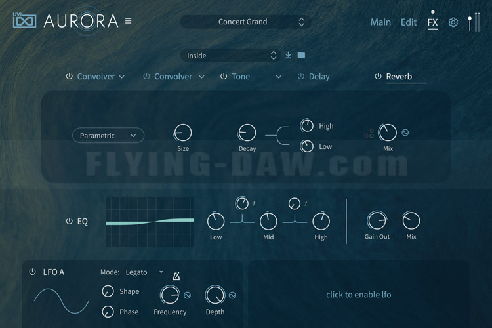Select the Delay effect tab
The width and height of the screenshot is (492, 328).
coord(319,77)
